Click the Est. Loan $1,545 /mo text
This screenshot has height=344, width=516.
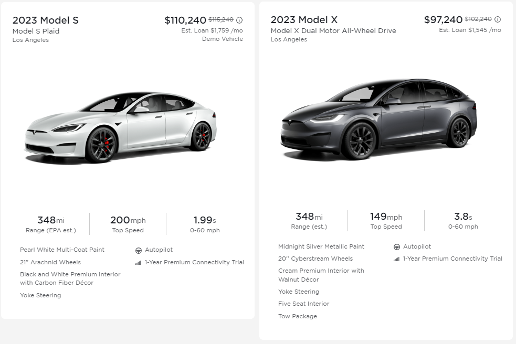[470, 30]
